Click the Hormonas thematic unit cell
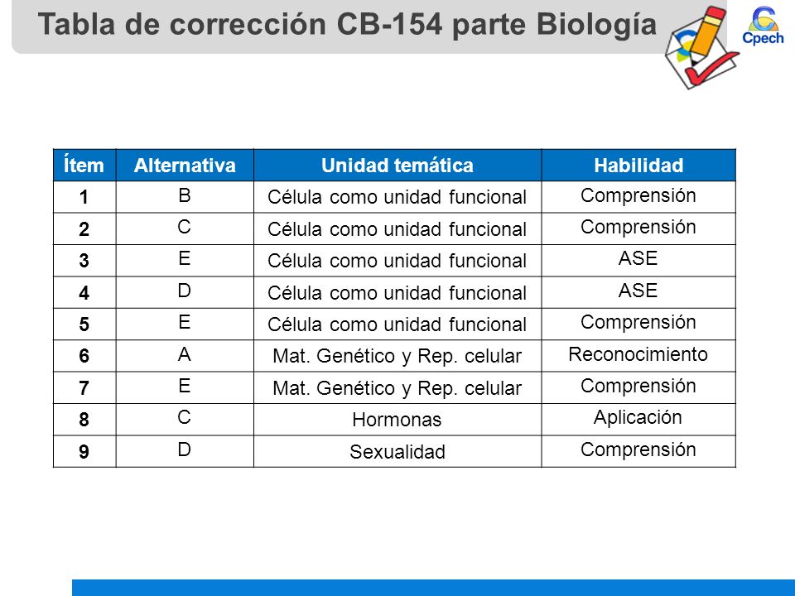This screenshot has height=596, width=795. pyautogui.click(x=397, y=420)
